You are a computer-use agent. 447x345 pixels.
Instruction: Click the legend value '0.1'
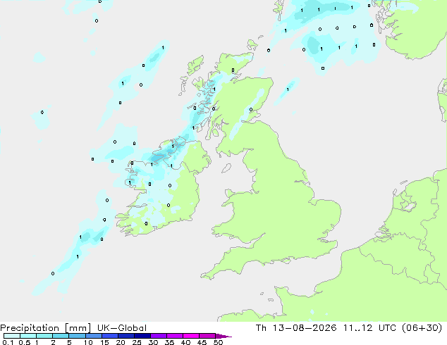pos(8,342)
